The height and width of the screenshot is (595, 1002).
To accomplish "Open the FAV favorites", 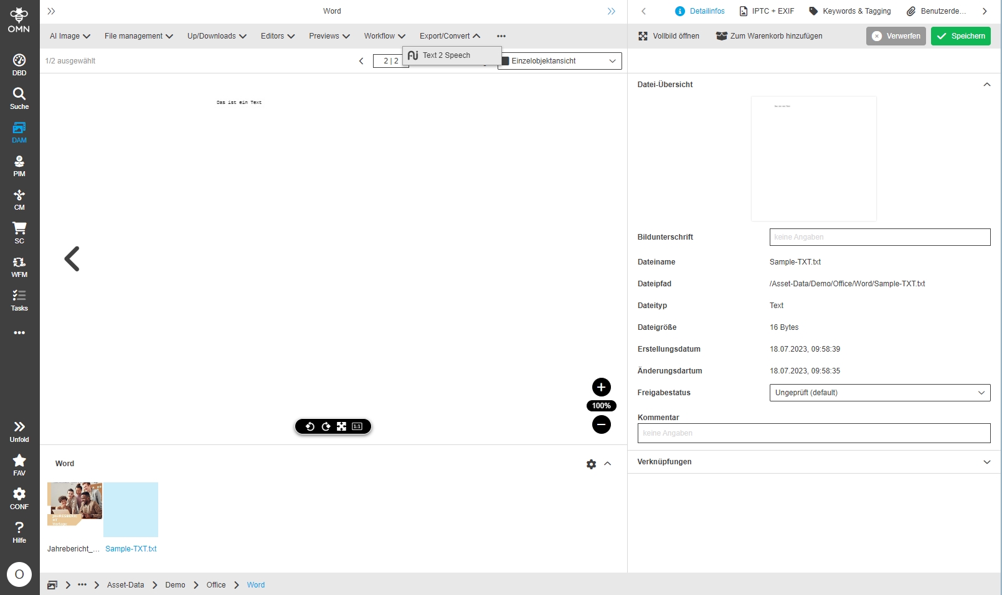I will (x=19, y=465).
